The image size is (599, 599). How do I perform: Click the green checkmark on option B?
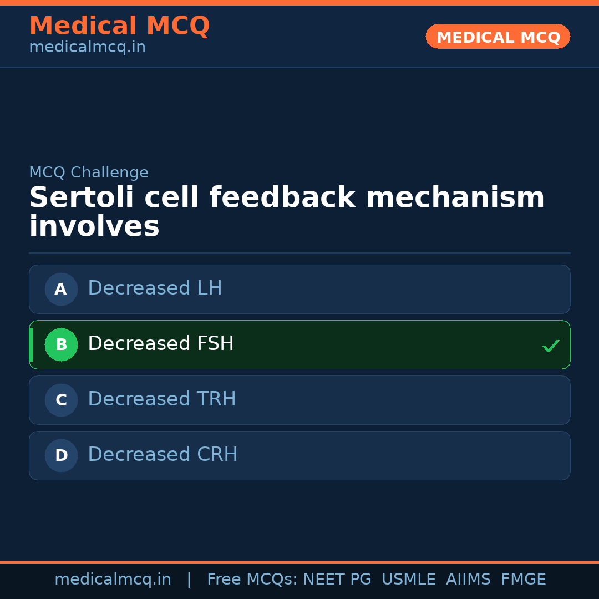(x=550, y=346)
